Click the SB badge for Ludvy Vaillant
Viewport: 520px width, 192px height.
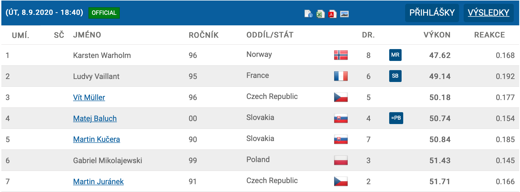coord(395,76)
